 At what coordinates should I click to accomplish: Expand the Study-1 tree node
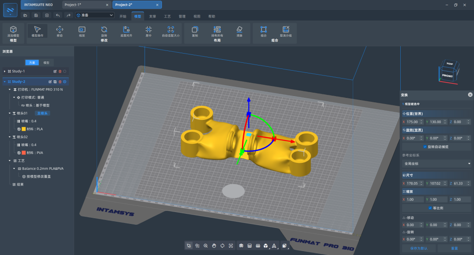[4, 71]
